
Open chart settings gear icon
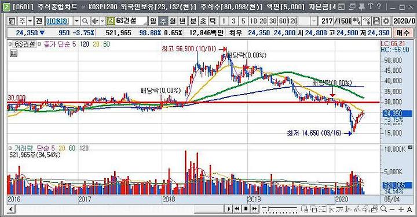click(x=386, y=21)
